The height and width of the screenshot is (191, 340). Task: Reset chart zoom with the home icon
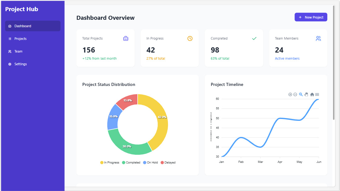(312, 95)
